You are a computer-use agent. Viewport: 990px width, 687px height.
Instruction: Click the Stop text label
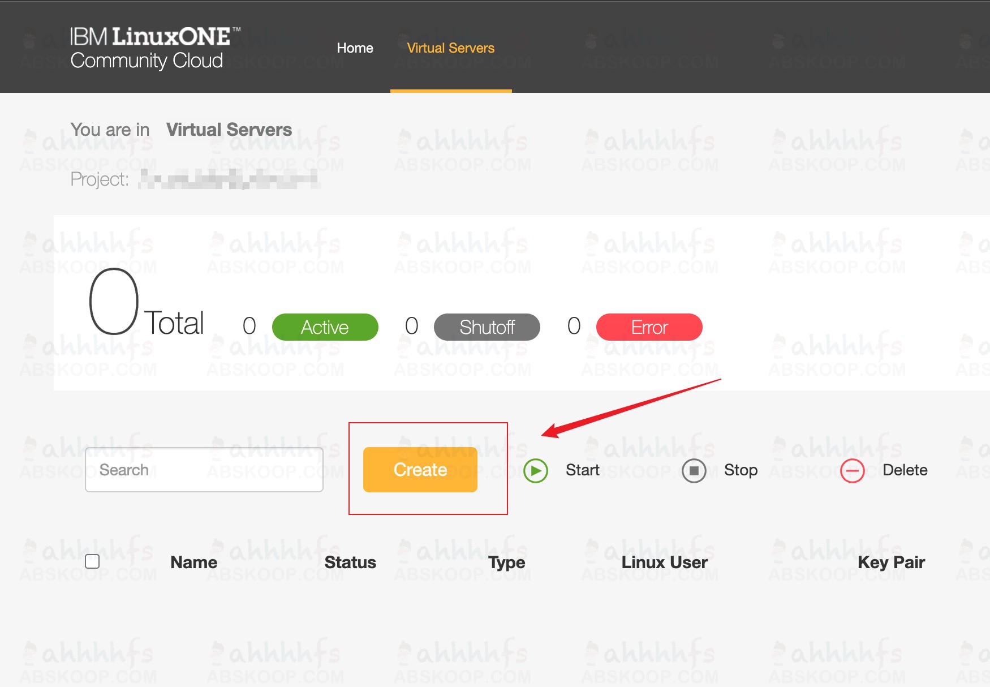click(x=741, y=470)
